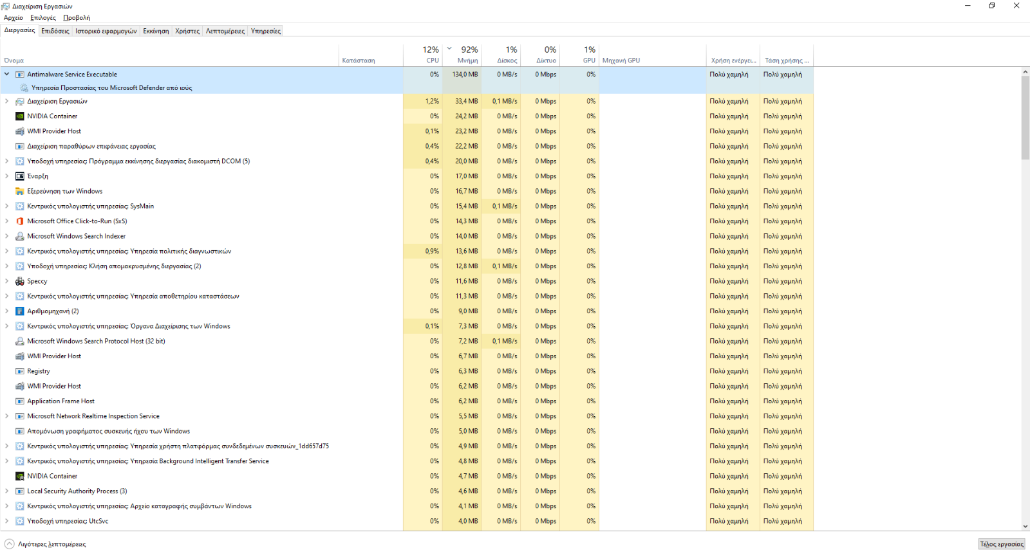Click the Έναρξη process icon
This screenshot has width=1030, height=557.
pos(20,176)
